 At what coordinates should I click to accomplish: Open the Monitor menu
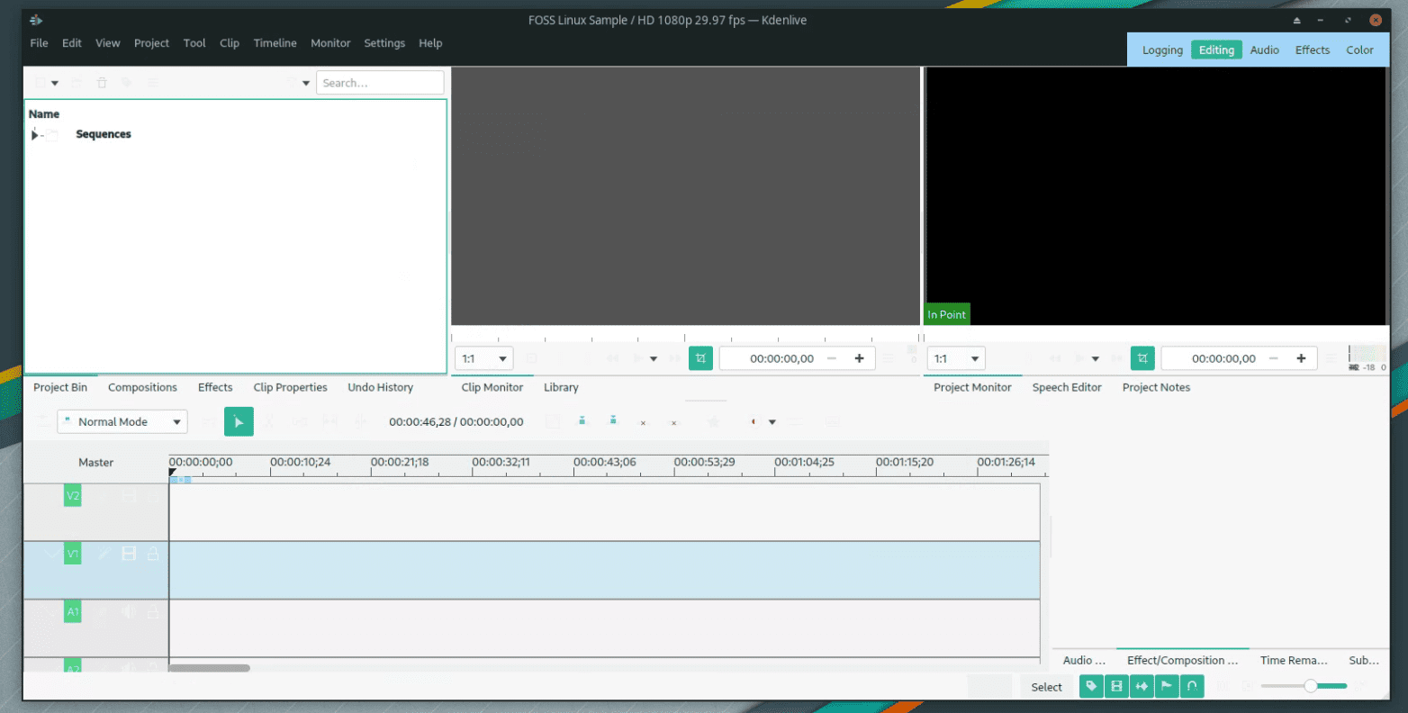(330, 43)
